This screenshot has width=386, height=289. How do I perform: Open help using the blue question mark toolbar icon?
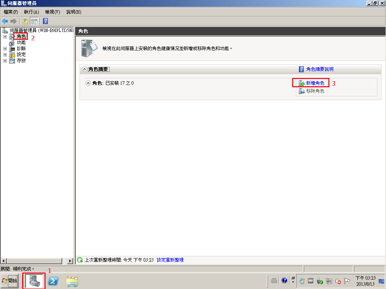point(45,21)
